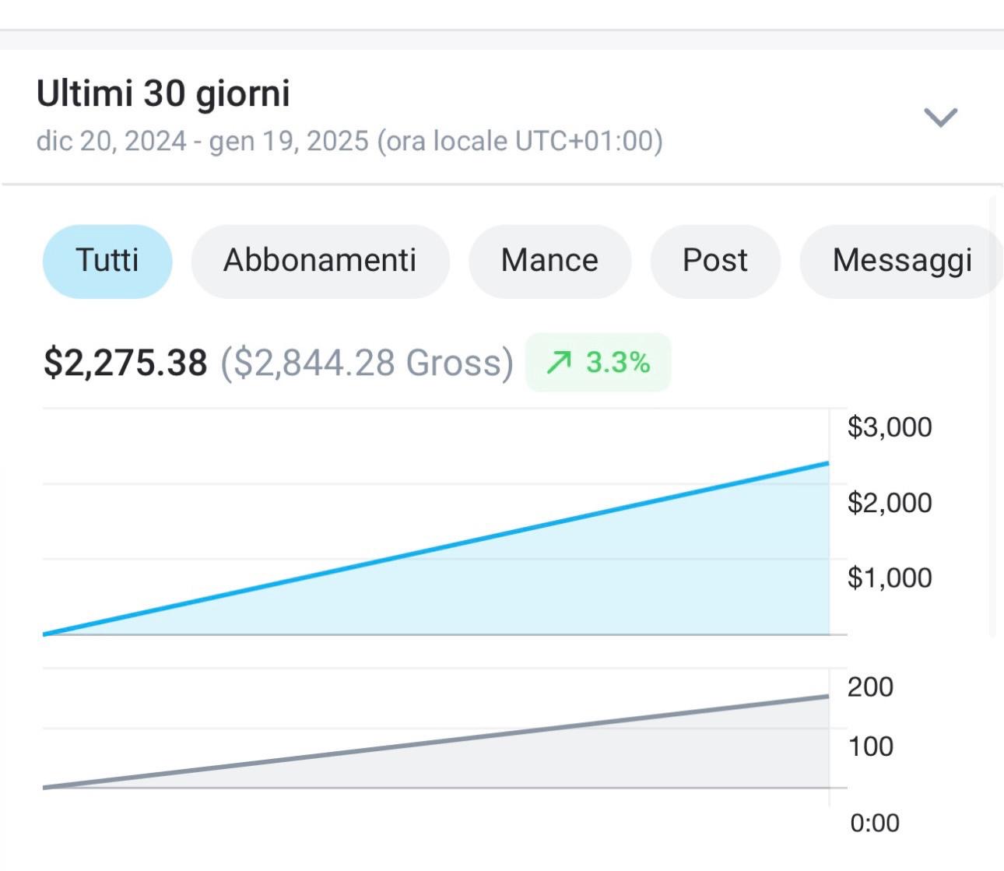Expand the date range chevron arrow
Viewport: 1004px width, 871px height.
click(x=939, y=118)
